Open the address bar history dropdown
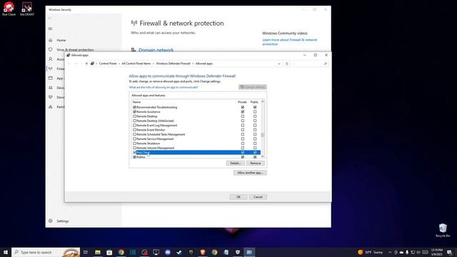Screen dimensions: 457x257 tap(279, 64)
